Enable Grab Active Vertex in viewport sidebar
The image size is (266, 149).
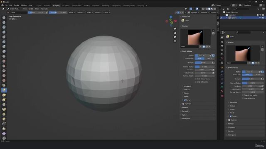point(196,79)
